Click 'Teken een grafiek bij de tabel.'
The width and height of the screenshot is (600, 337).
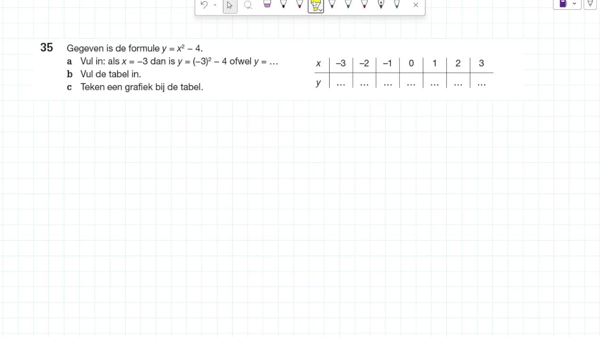[142, 87]
